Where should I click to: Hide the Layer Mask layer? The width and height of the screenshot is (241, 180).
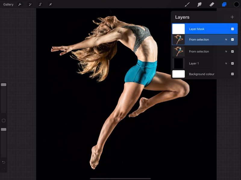point(233,29)
